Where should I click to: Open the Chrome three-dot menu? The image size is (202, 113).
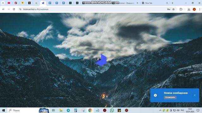pyautogui.click(x=199, y=9)
